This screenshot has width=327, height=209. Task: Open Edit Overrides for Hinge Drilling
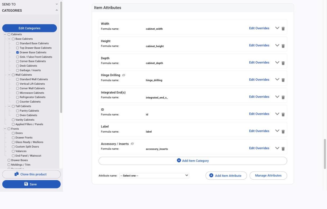click(259, 80)
